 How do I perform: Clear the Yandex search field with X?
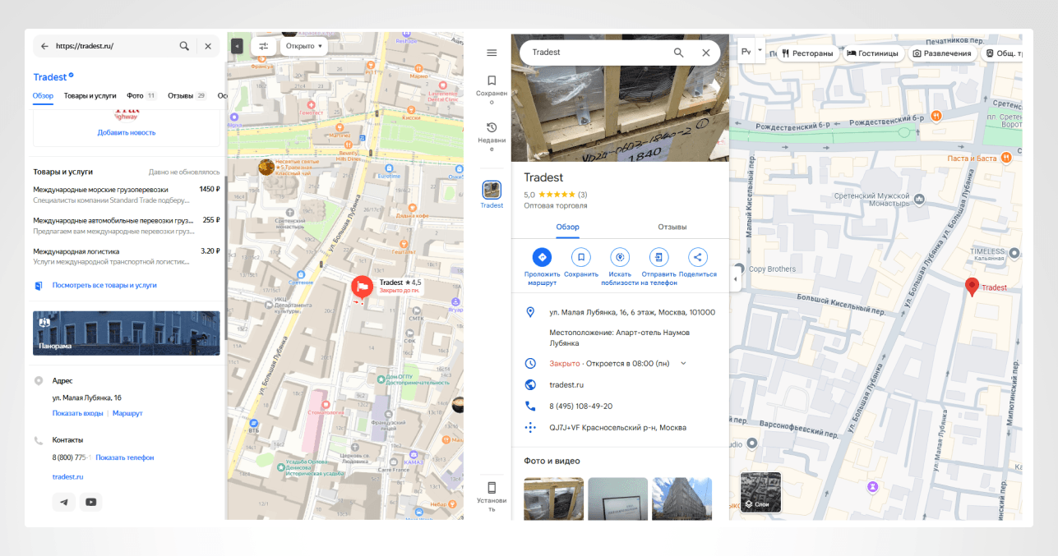pos(208,47)
